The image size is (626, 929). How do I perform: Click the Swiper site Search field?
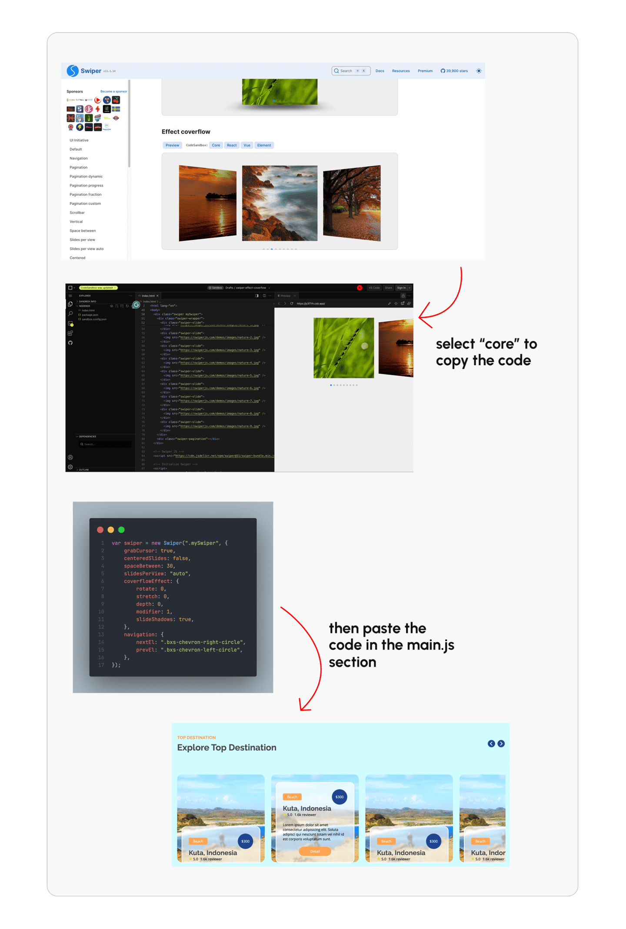tap(351, 71)
